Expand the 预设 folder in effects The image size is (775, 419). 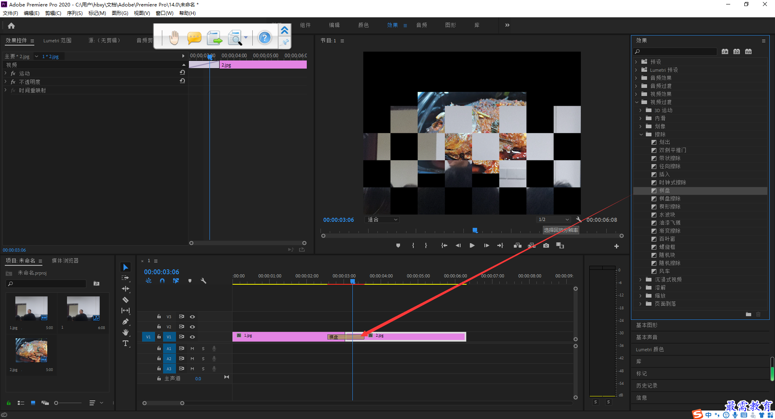pos(636,62)
